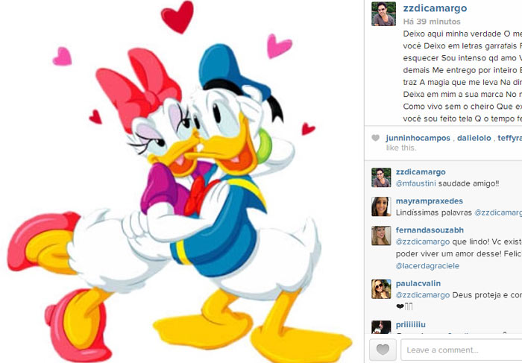Image resolution: width=522 pixels, height=363 pixels.
Task: Open fernandasouzabh commenter avatar
Action: (x=381, y=236)
